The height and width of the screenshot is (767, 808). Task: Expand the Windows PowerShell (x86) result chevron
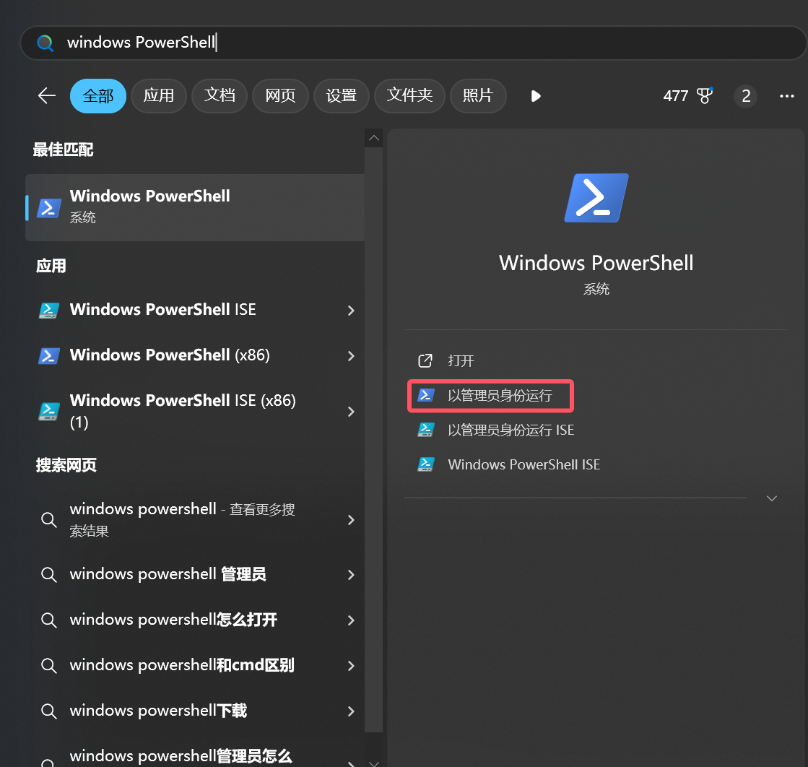coord(351,356)
